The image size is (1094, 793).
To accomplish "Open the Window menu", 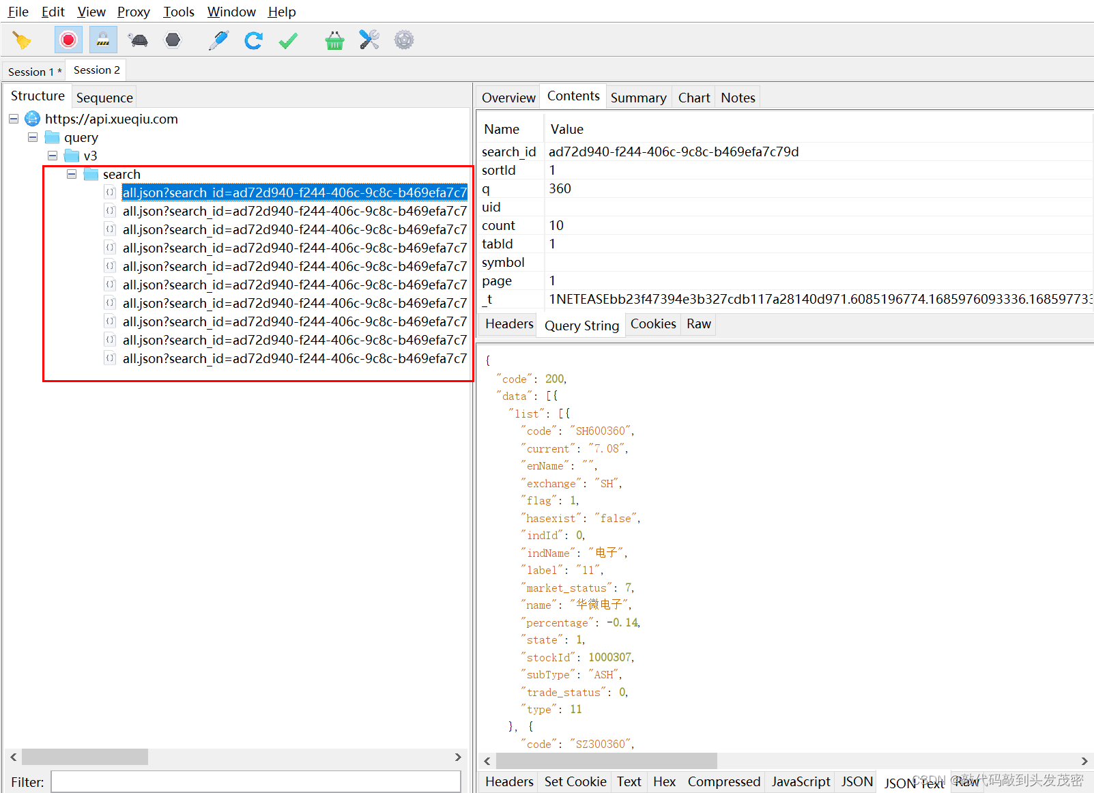I will pos(231,12).
